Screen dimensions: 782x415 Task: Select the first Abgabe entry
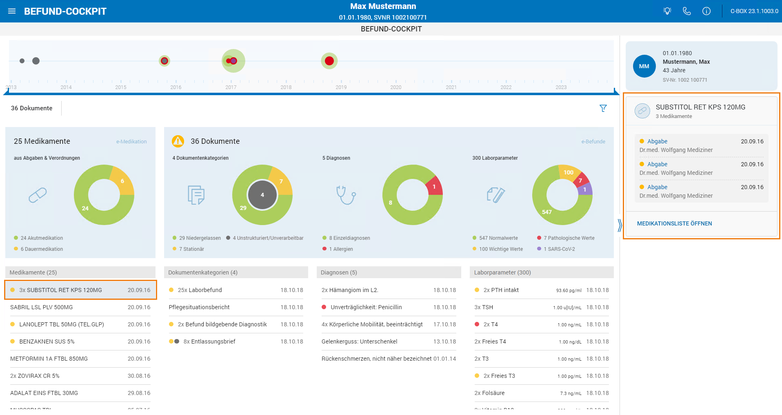(x=702, y=146)
